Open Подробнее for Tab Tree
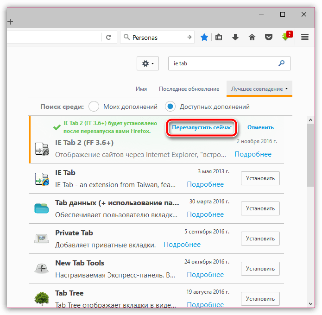 (205, 304)
